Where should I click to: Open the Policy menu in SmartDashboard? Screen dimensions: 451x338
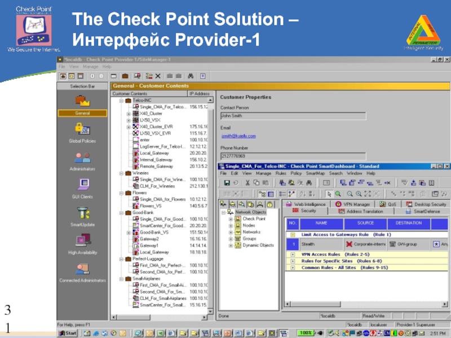click(x=296, y=174)
